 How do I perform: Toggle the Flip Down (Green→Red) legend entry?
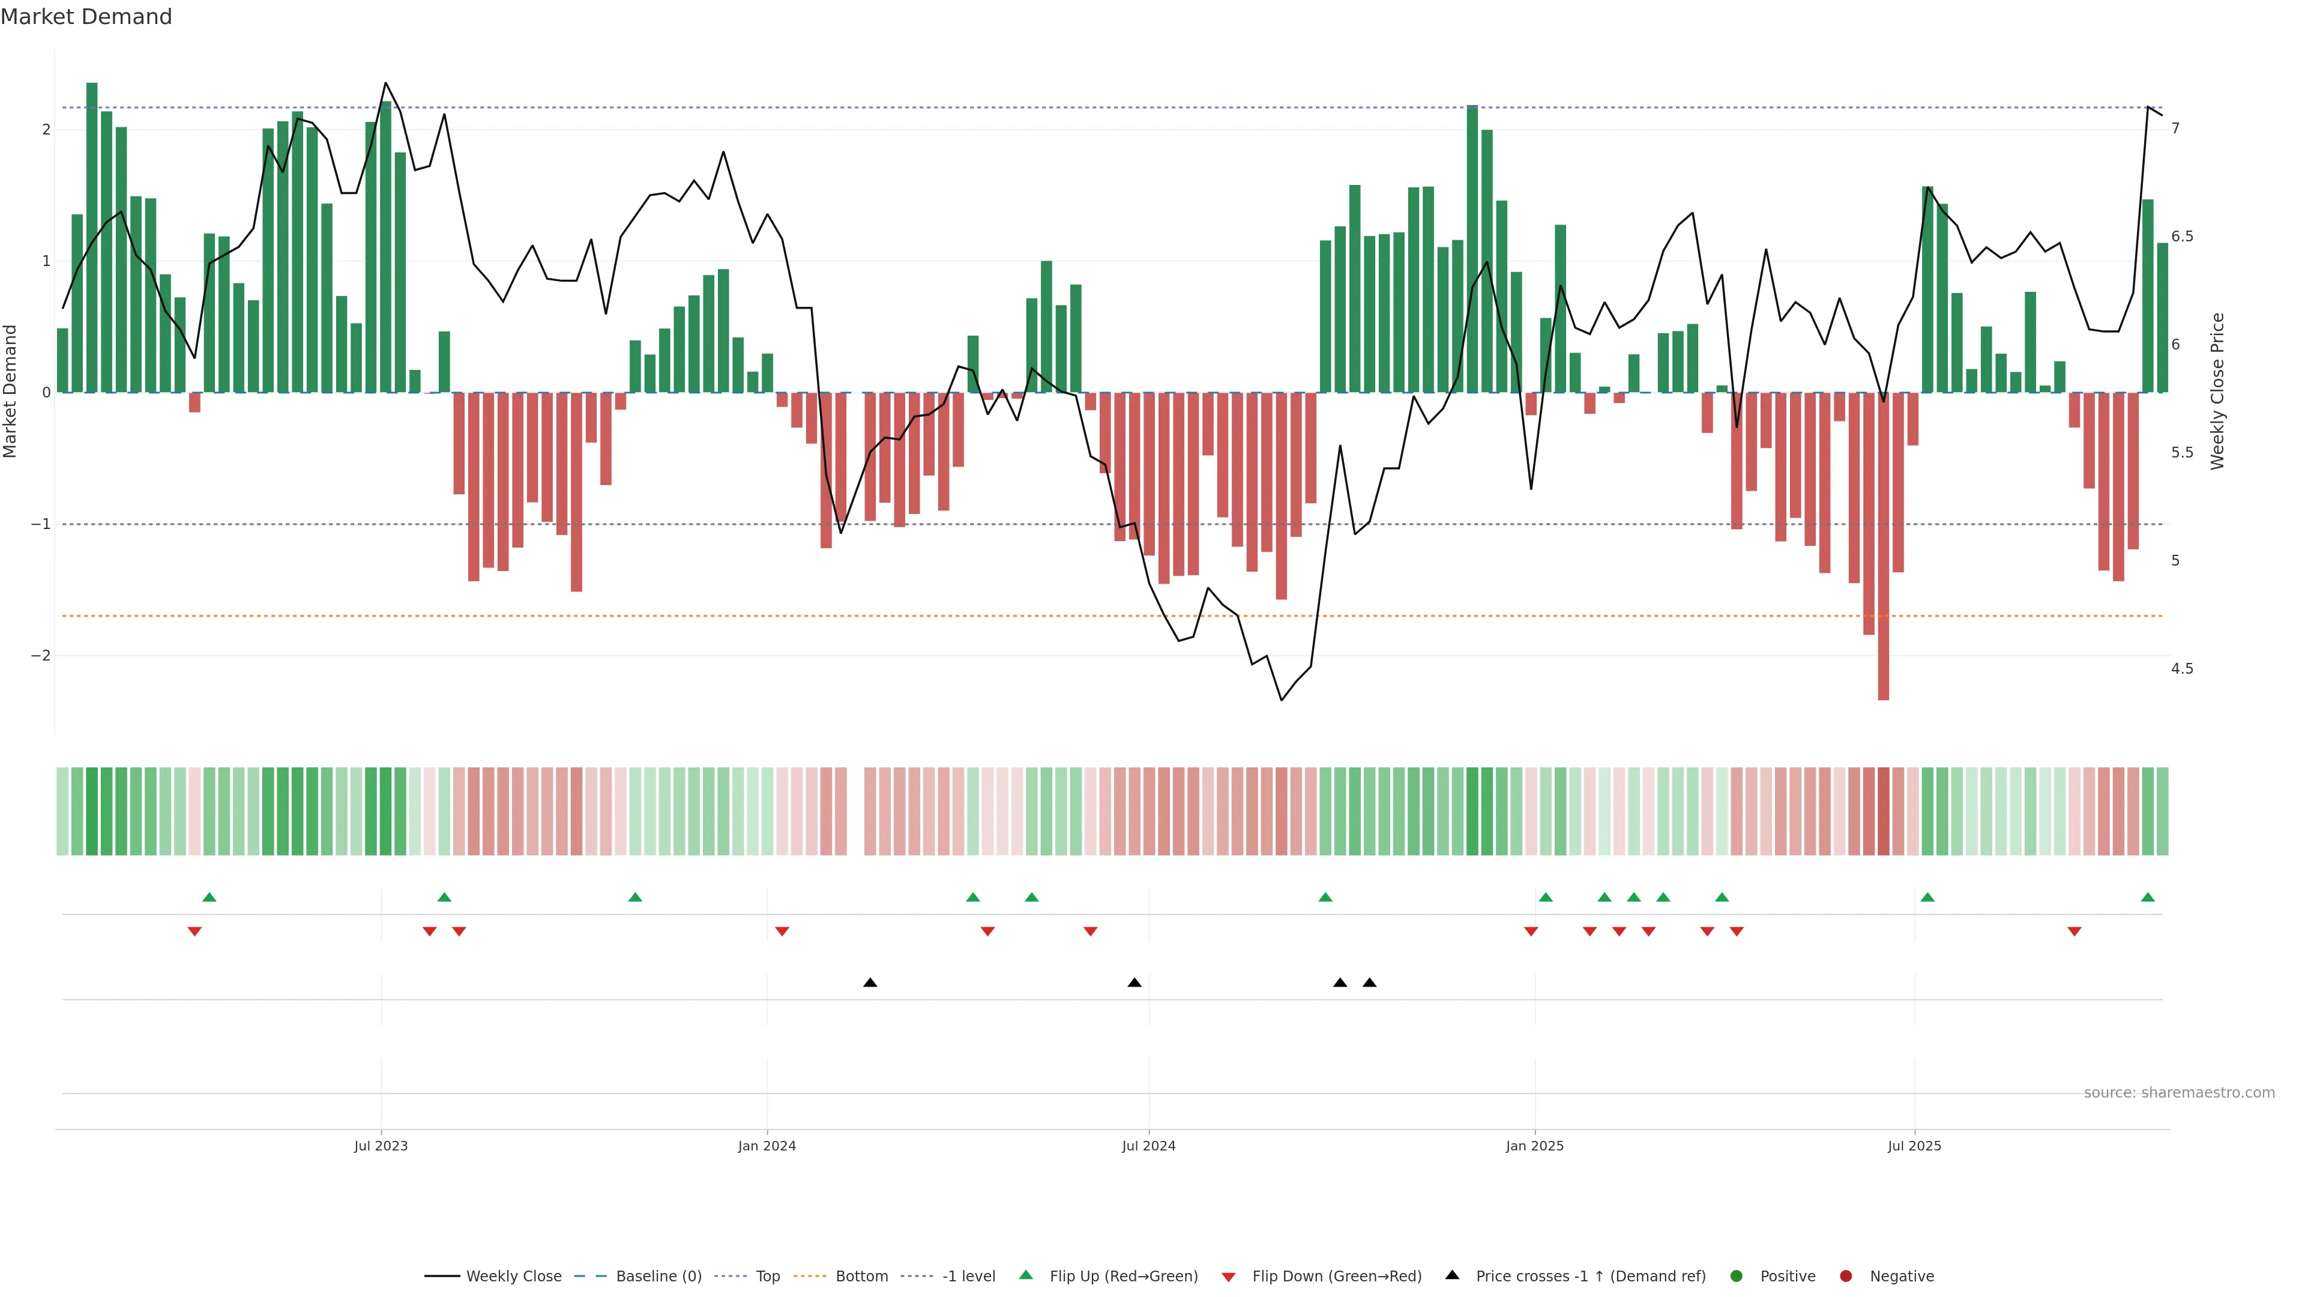click(x=1336, y=1275)
